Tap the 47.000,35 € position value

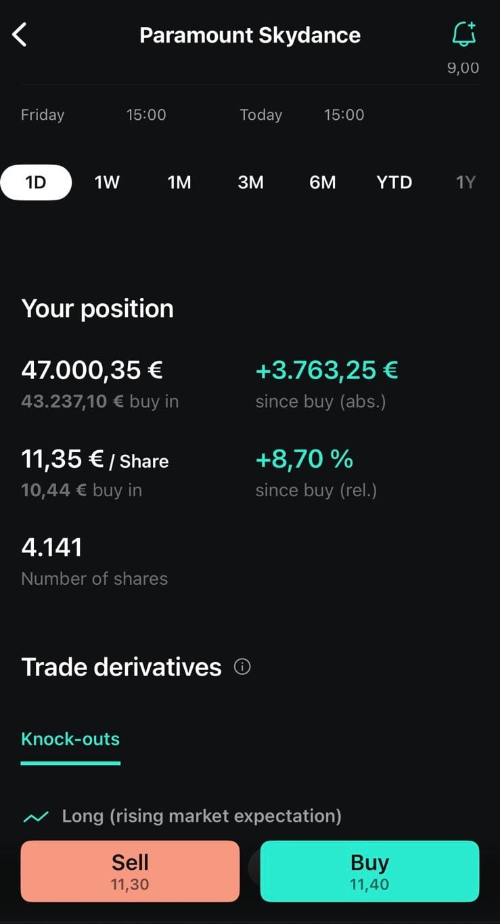tap(92, 370)
